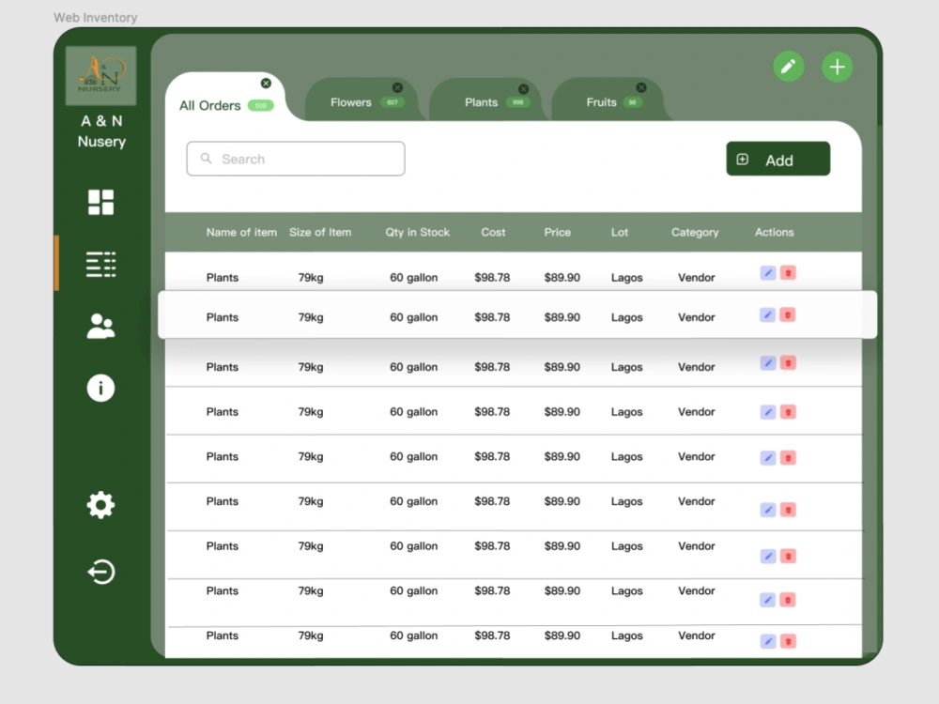Click edit pencil in fifth table row

point(768,458)
